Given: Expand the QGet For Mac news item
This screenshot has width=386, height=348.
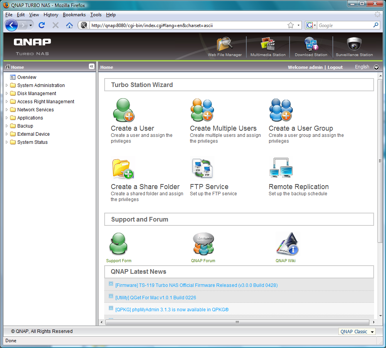Looking at the screenshot, I should coord(111,296).
